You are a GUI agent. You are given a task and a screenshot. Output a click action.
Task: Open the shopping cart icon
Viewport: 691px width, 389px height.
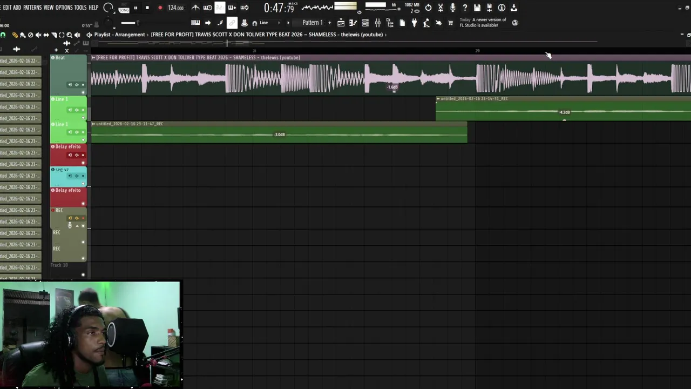pos(450,23)
